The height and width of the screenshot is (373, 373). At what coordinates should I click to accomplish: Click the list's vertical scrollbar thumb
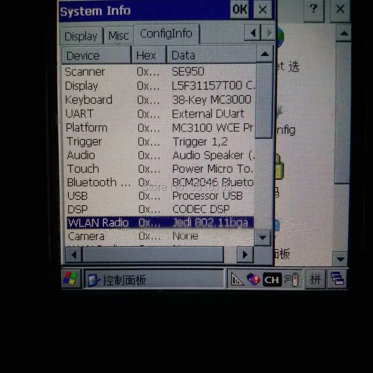264,101
